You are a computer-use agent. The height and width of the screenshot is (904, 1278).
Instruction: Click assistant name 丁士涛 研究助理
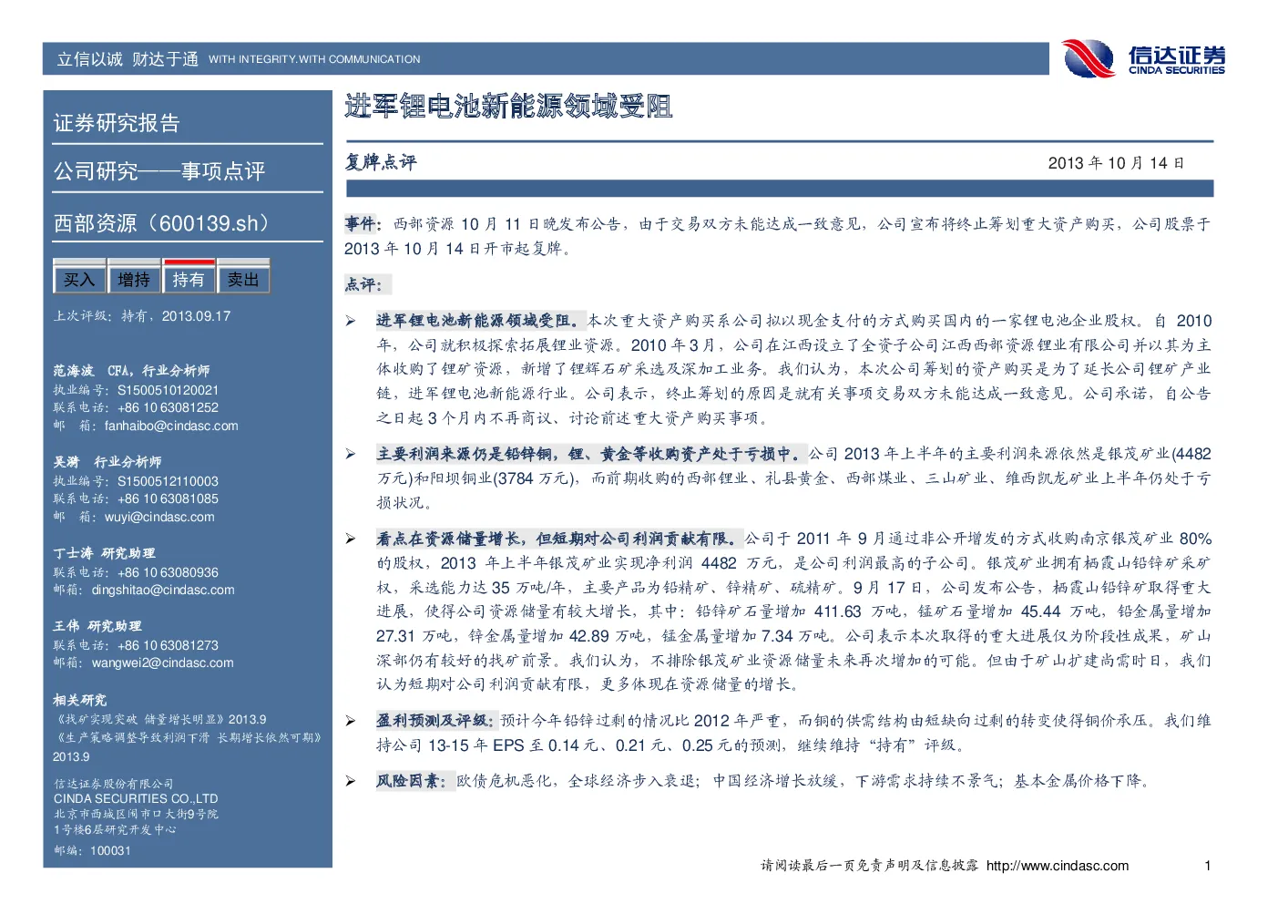coord(104,553)
